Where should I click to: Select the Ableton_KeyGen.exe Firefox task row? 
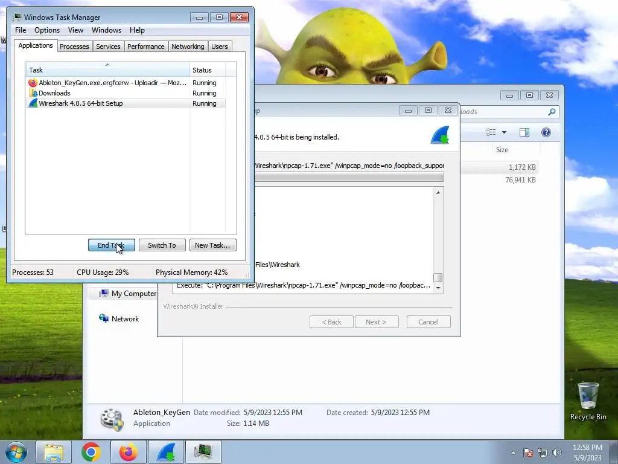pos(126,83)
